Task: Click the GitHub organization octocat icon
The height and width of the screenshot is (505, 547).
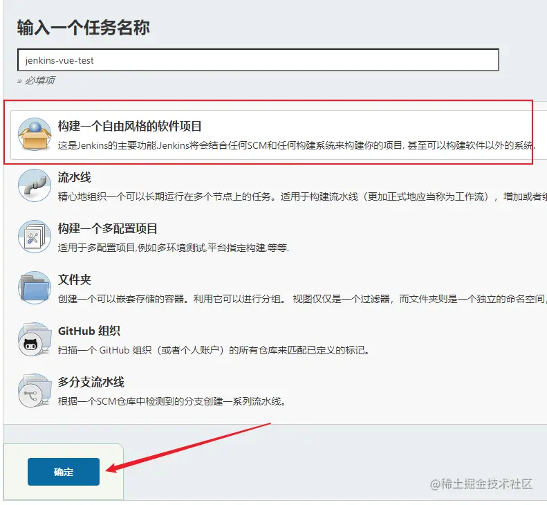Action: point(35,339)
